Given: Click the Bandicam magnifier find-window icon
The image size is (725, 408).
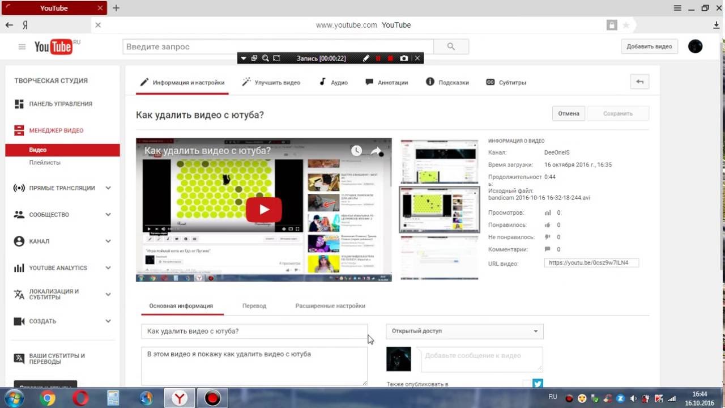Looking at the screenshot, I should click(x=265, y=58).
